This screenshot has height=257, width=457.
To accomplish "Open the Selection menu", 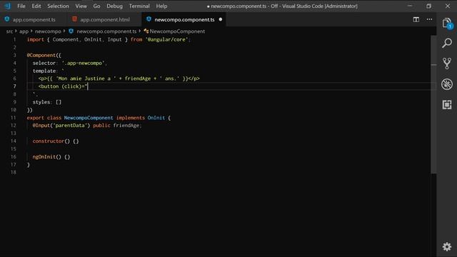I will click(58, 6).
